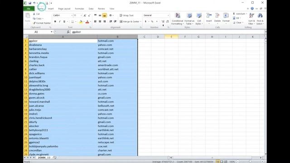The width and height of the screenshot is (290, 163).
Task: Select the 20MM_11 sheet tab
Action: coord(44,158)
